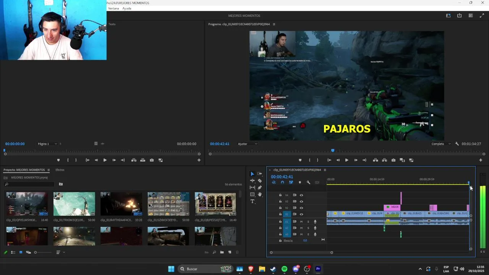This screenshot has height=275, width=489.
Task: Step forward one frame in Program monitor
Action: [x=356, y=160]
